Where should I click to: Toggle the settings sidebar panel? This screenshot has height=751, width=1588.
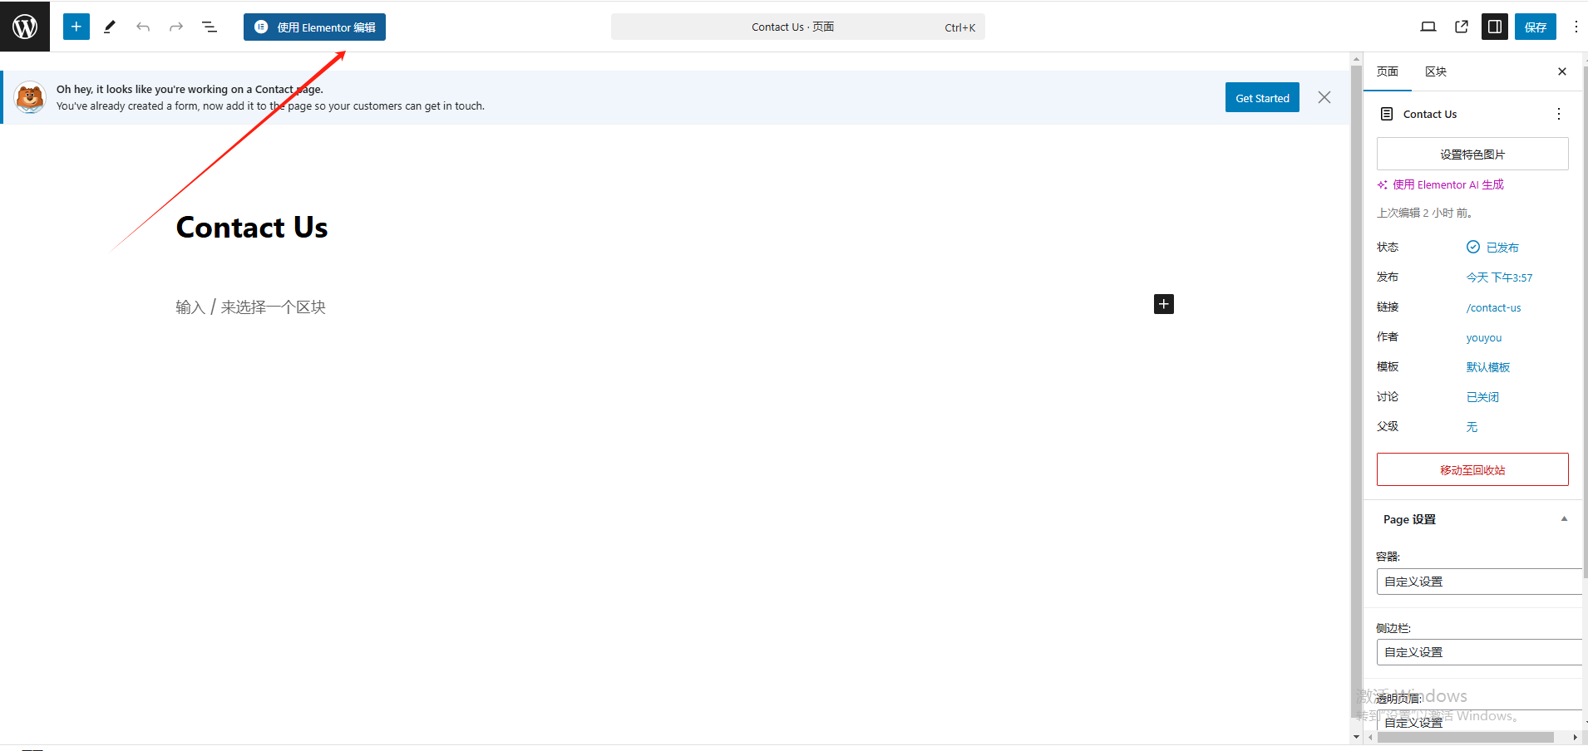[x=1495, y=27]
